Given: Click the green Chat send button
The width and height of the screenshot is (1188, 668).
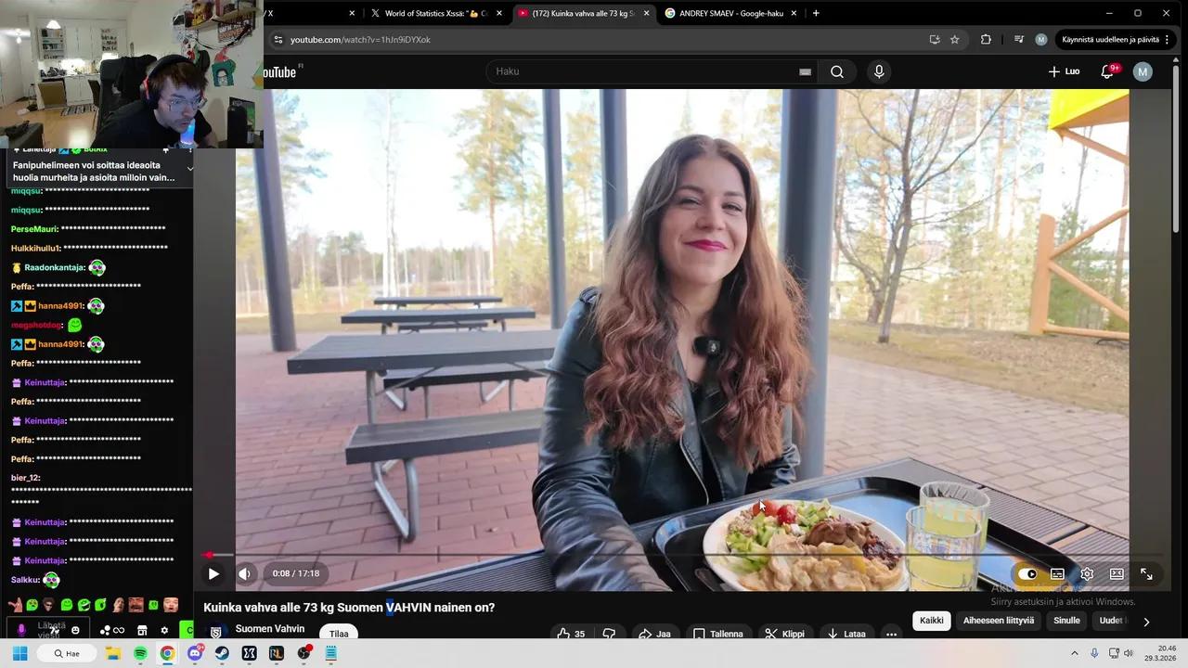Looking at the screenshot, I should 187,631.
